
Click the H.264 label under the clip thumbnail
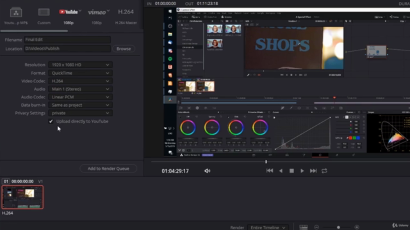click(8, 213)
